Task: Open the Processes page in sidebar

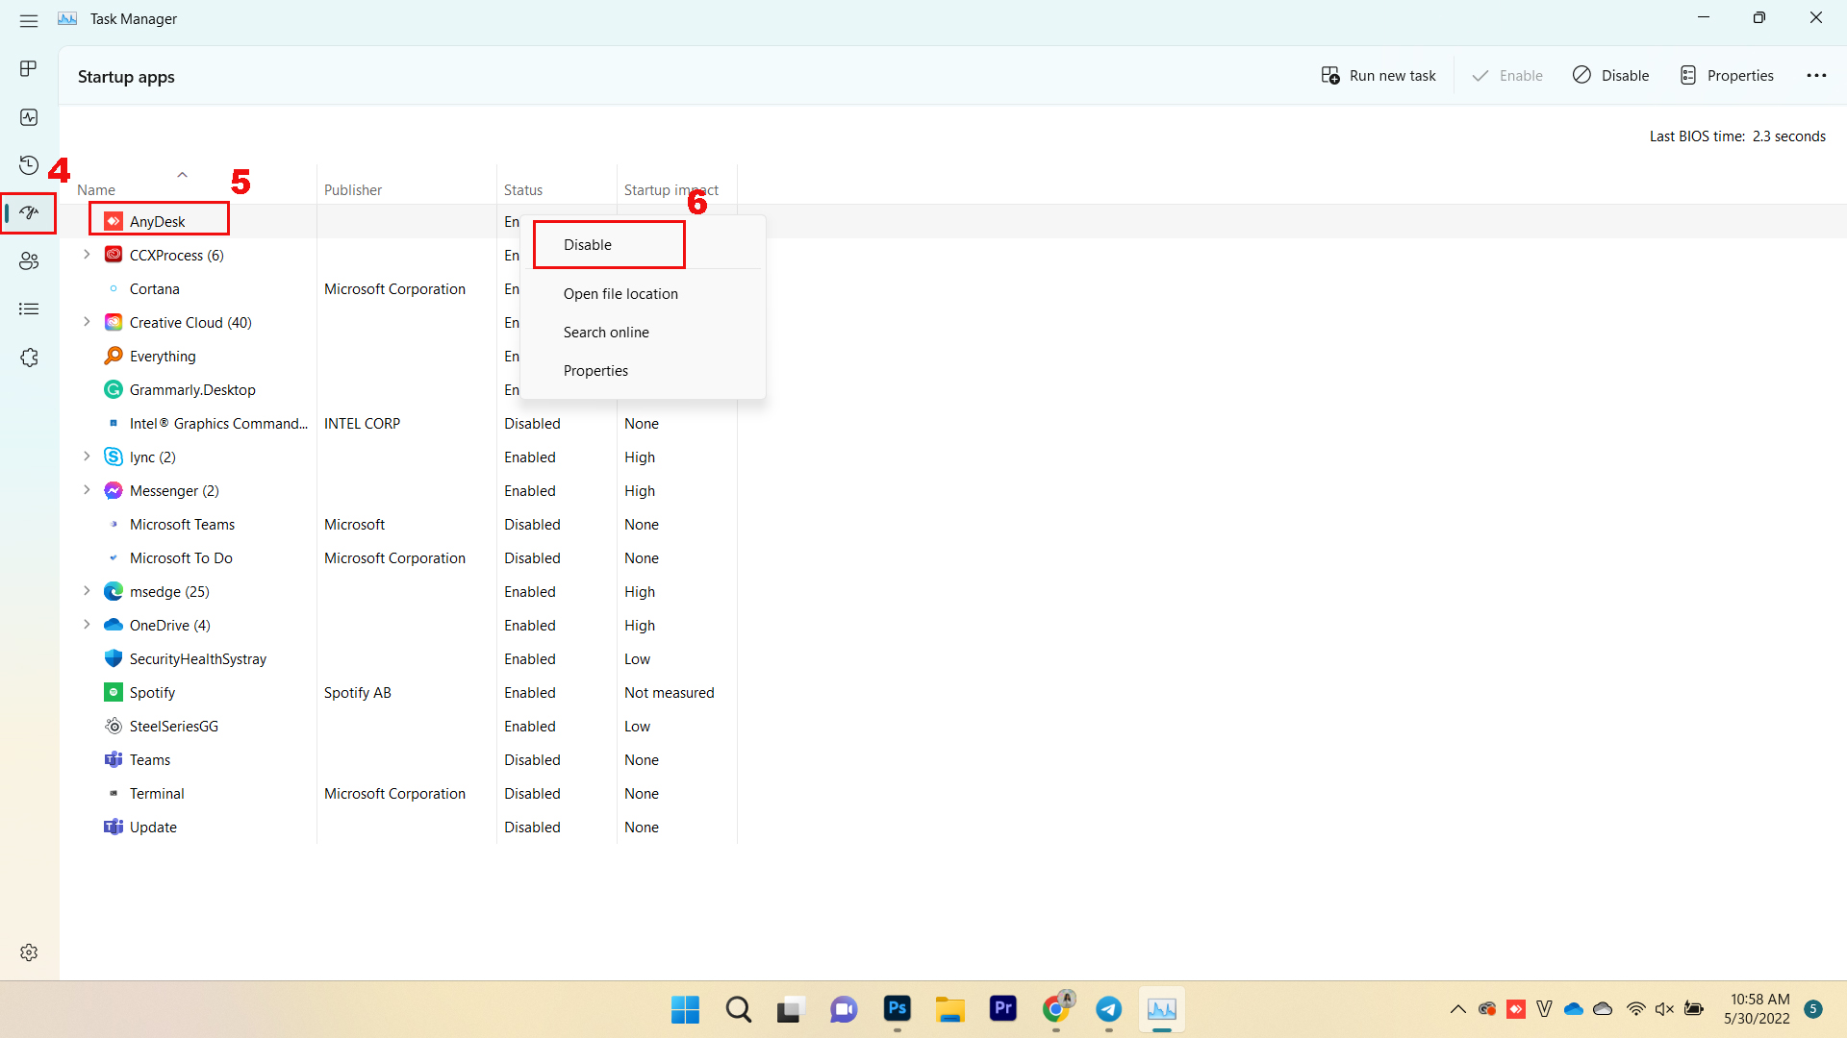Action: point(29,68)
